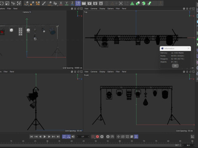Open Options menu in Front viewport
This screenshot has width=198, height=148.
pos(111,72)
